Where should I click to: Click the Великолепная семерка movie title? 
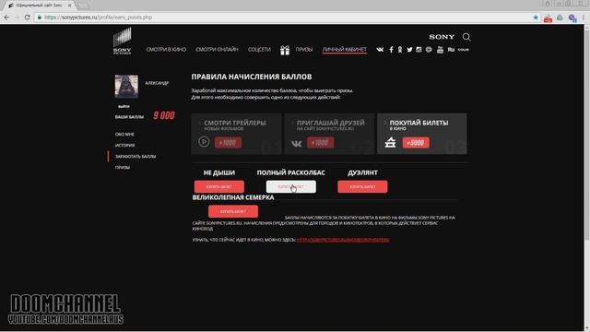[x=233, y=197]
